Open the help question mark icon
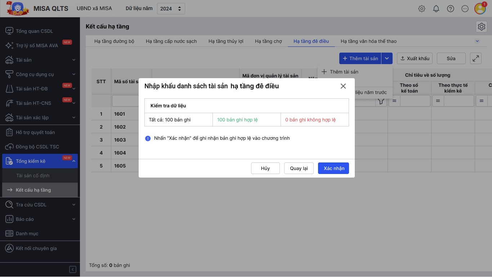The height and width of the screenshot is (277, 492). pos(451,9)
